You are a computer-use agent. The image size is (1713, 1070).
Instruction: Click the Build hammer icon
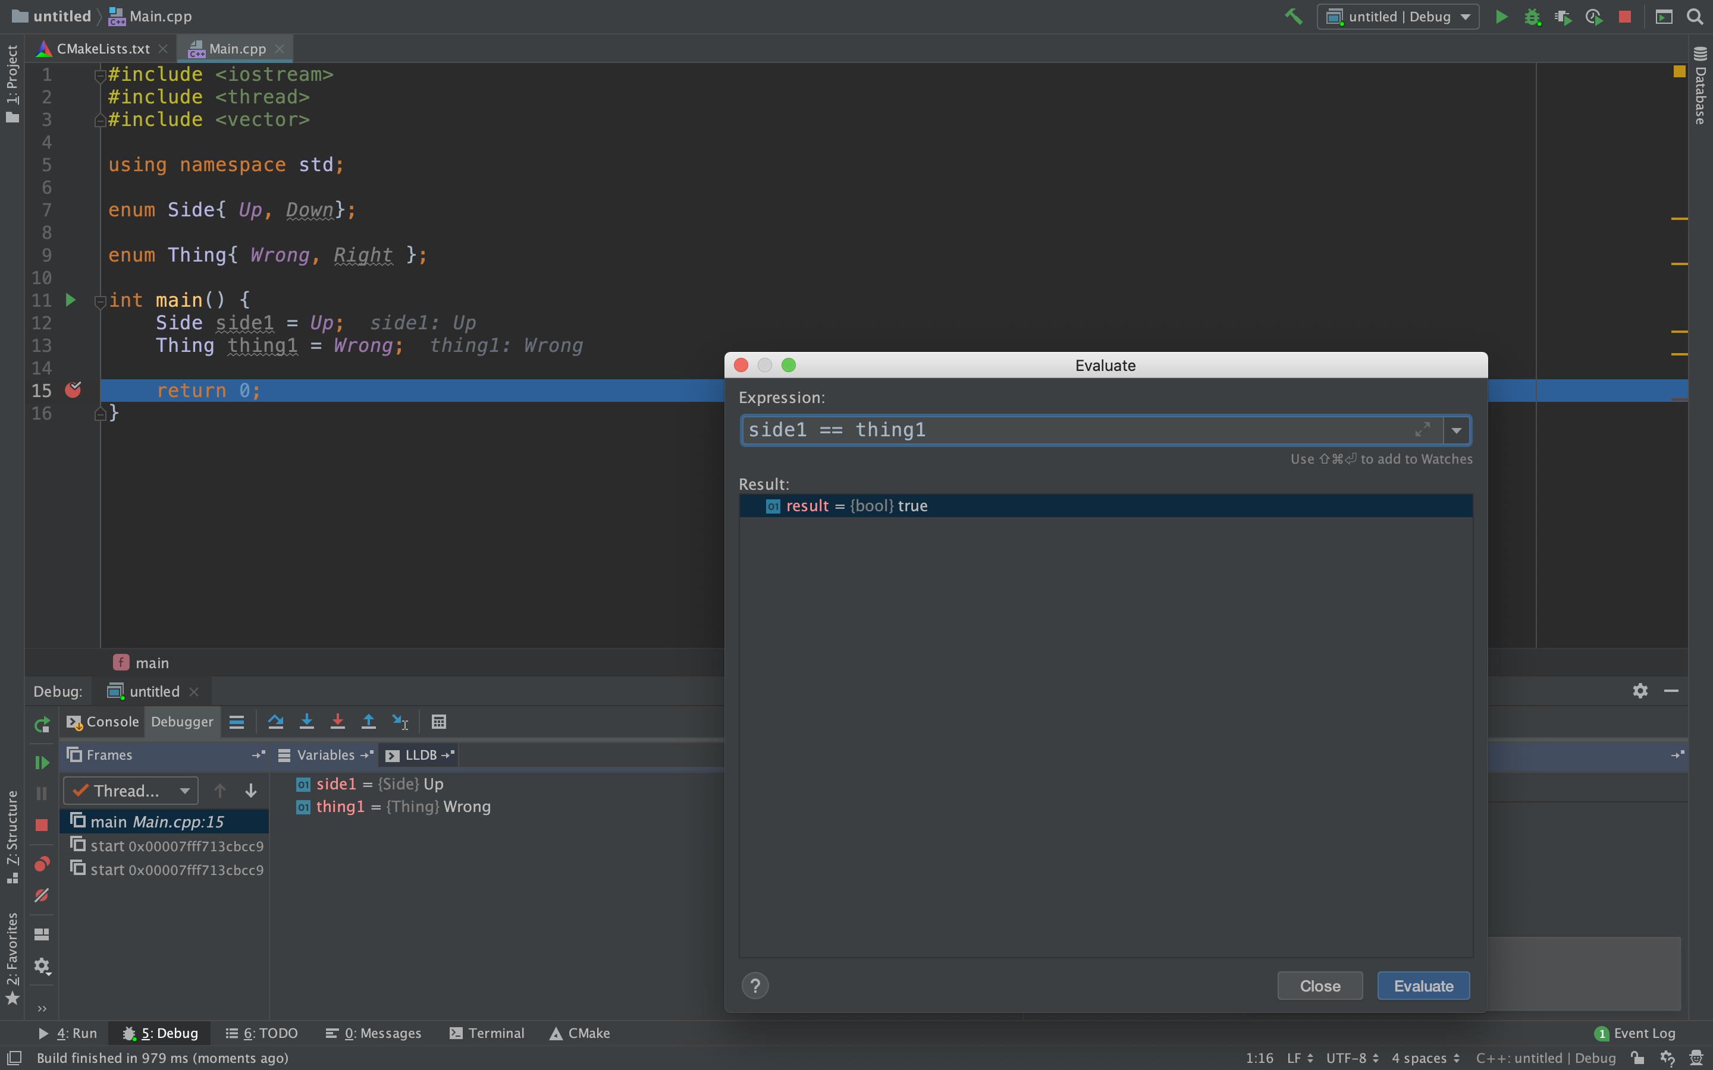tap(1293, 16)
